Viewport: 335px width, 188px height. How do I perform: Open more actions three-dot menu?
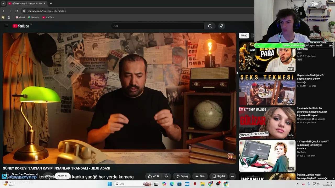(x=232, y=176)
